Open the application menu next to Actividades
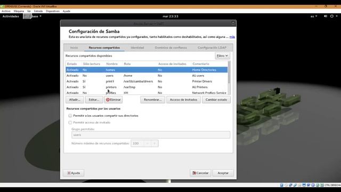341x192 pixels. coord(33,17)
